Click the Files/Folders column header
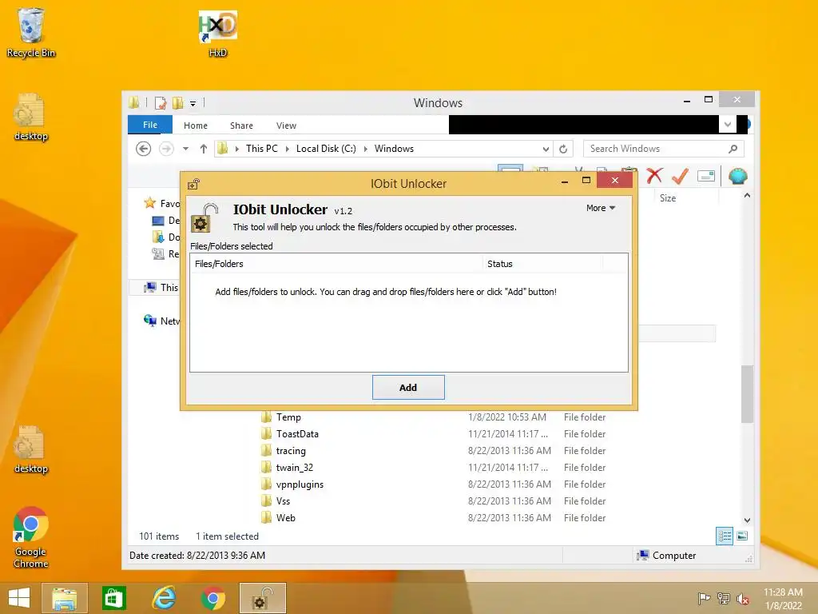818x614 pixels. coord(336,264)
